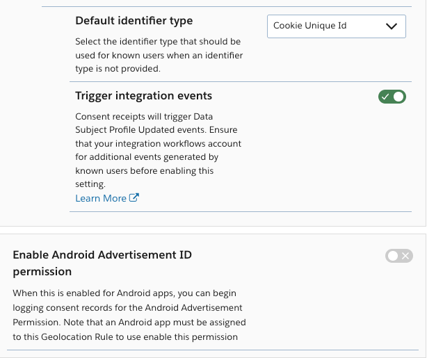Viewport: 427px width, 358px height.
Task: Open the Default identifier type dropdown
Action: click(x=336, y=26)
